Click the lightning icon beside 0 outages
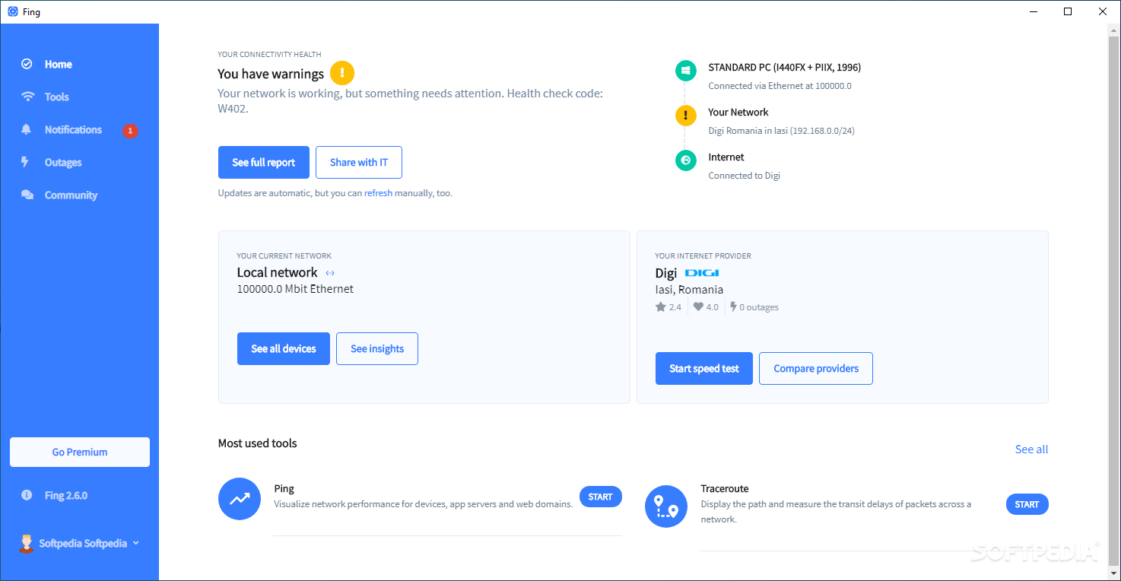This screenshot has height=581, width=1121. (733, 307)
